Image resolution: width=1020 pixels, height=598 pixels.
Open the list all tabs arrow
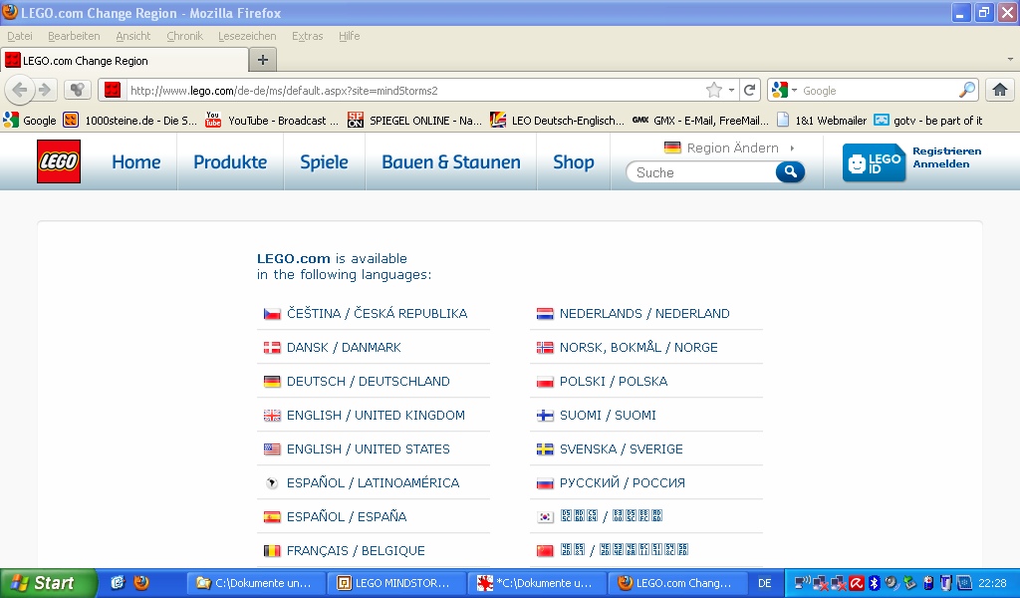[x=1010, y=59]
